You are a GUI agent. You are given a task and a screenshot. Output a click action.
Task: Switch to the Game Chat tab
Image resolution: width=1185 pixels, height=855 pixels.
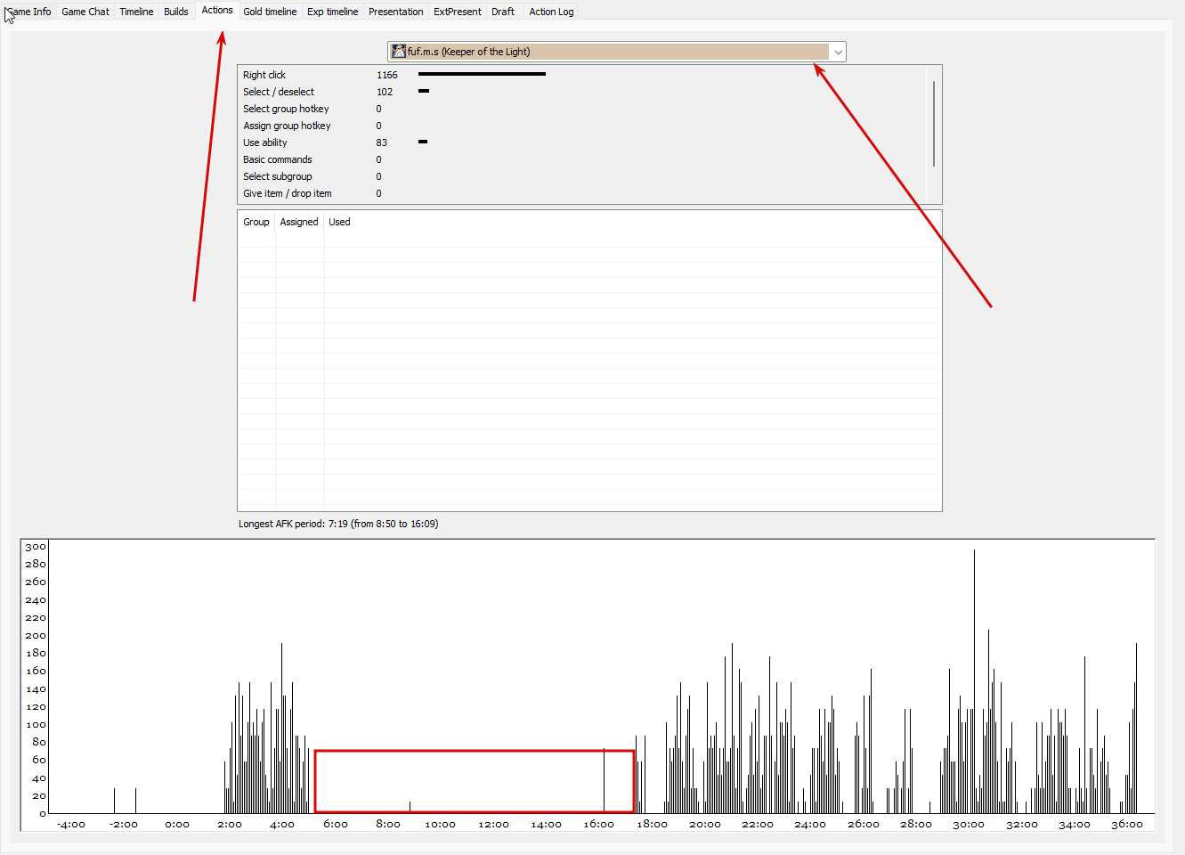[85, 12]
